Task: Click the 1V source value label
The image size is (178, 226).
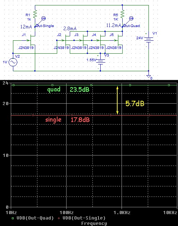Action: [5, 62]
